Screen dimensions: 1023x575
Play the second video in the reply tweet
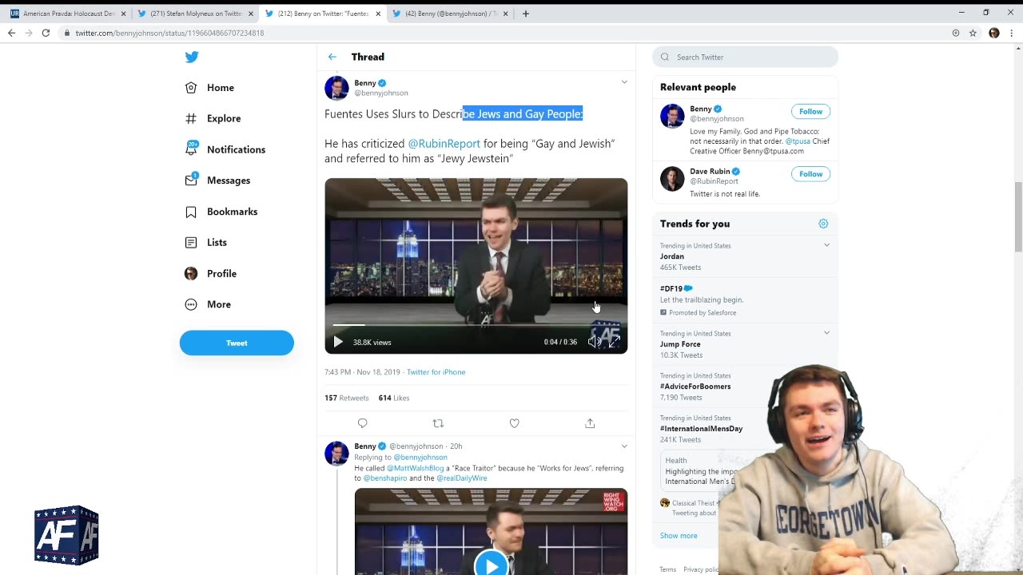[491, 565]
